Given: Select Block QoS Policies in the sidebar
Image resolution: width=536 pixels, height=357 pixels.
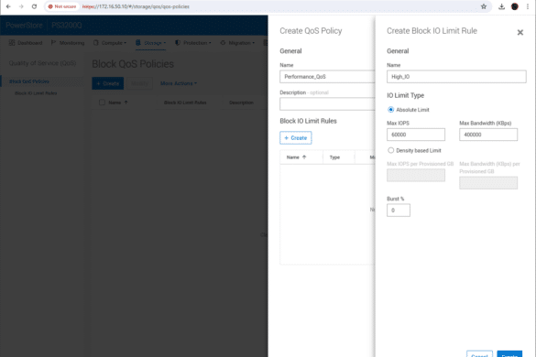Looking at the screenshot, I should 29,81.
